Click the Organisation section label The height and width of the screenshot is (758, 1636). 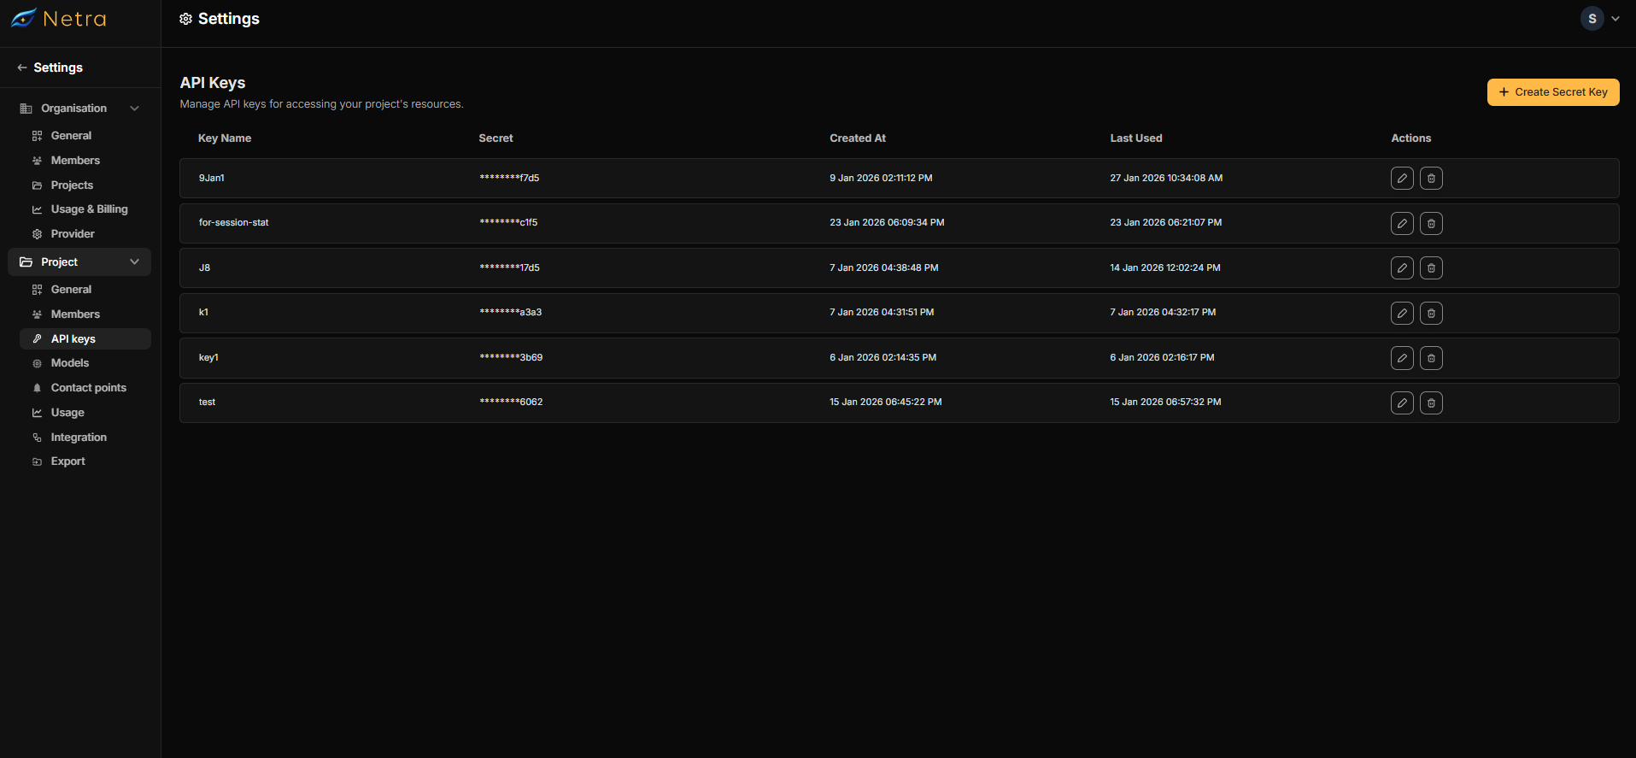point(73,109)
